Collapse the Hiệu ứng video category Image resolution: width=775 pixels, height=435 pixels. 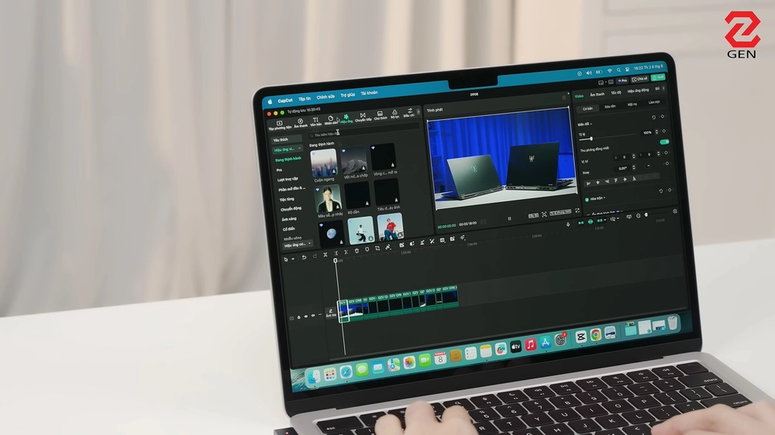(x=299, y=148)
